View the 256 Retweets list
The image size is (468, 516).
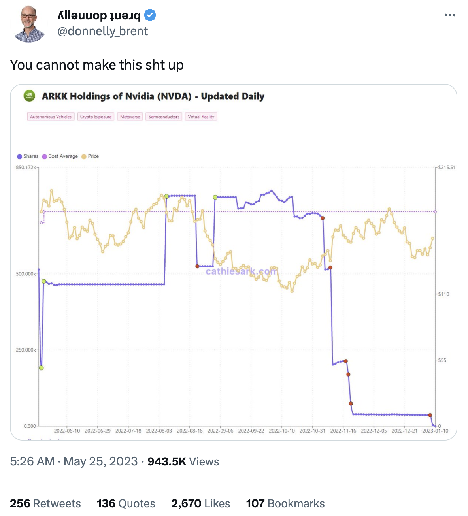pos(45,503)
